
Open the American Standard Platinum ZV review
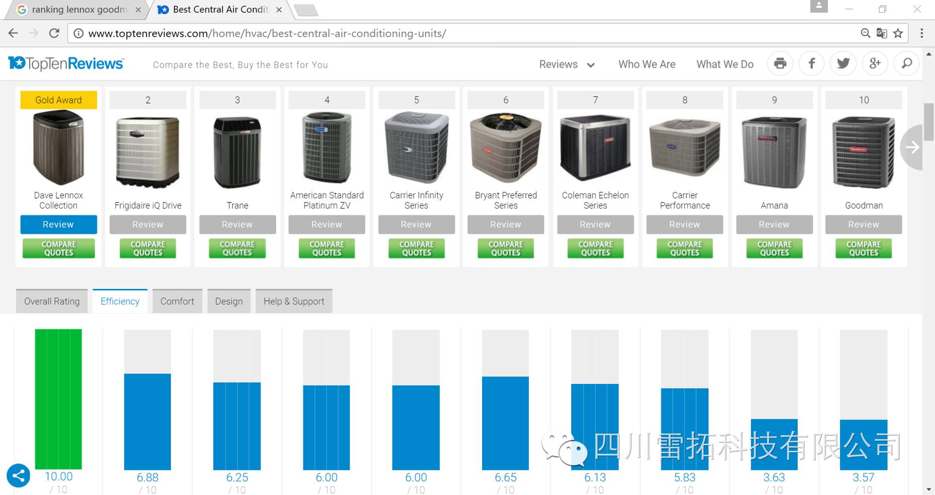[327, 225]
